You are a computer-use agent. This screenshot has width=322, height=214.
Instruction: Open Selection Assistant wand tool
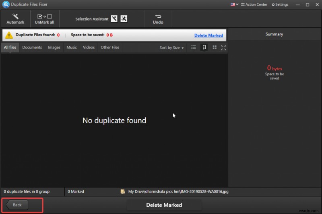click(114, 19)
